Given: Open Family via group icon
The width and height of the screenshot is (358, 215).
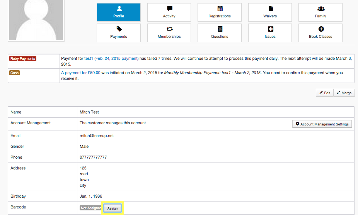Looking at the screenshot, I should coord(320,12).
